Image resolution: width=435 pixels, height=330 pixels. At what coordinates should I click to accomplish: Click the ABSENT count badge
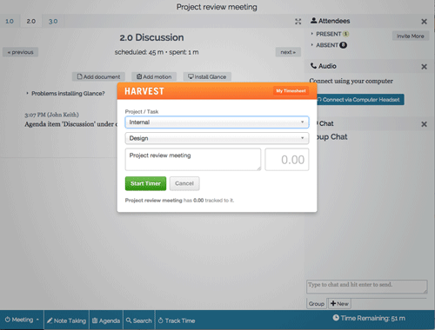[343, 45]
